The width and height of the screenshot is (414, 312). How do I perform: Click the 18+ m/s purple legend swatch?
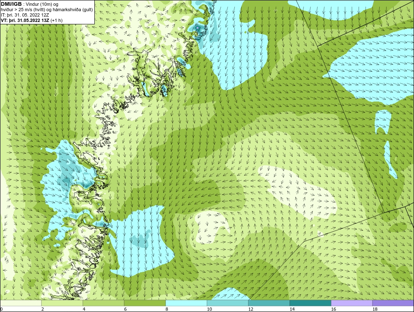[x=393, y=303]
